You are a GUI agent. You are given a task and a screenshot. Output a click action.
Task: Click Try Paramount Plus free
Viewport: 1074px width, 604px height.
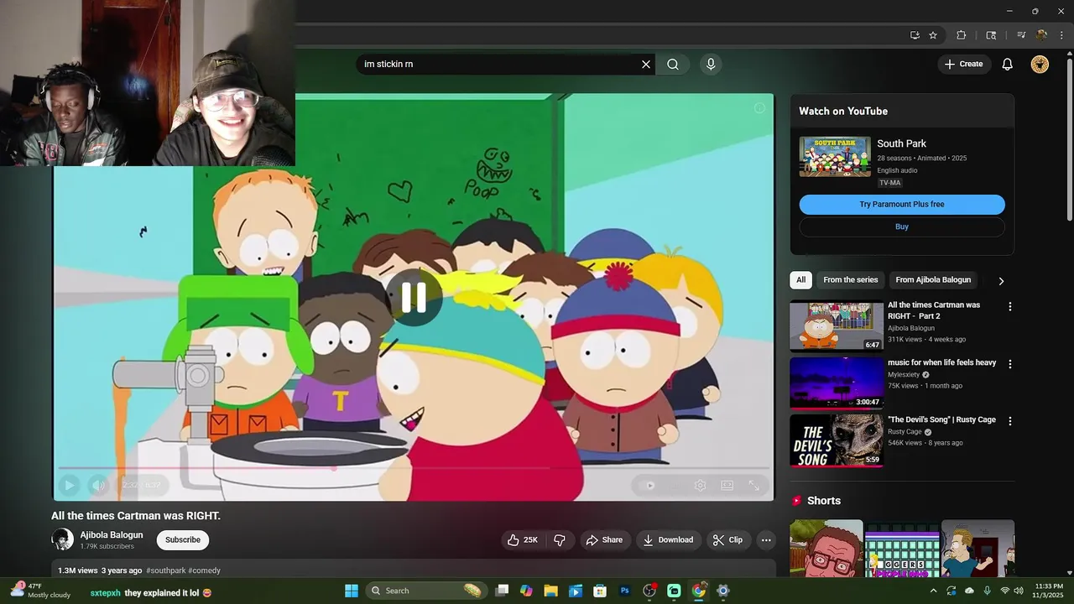[x=902, y=205]
